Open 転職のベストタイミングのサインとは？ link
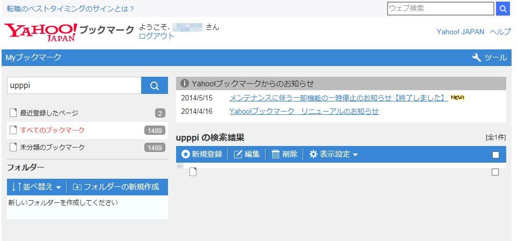 (70, 9)
